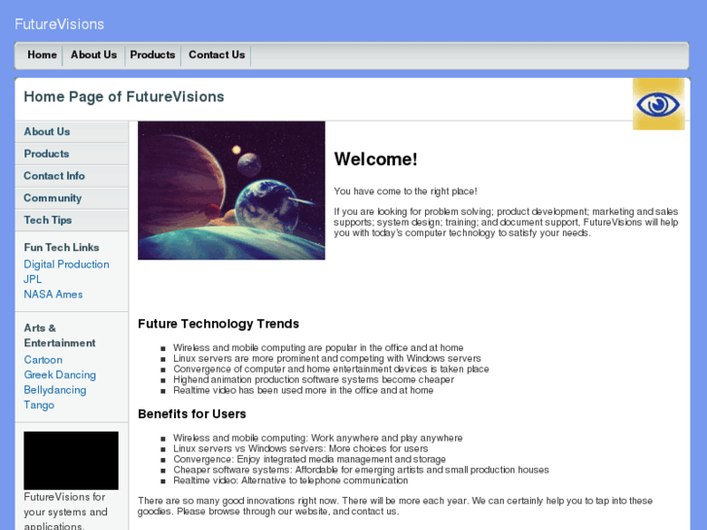707x530 pixels.
Task: Click 'FutureVisions for your systems' sidebar caption
Action: pyautogui.click(x=65, y=512)
